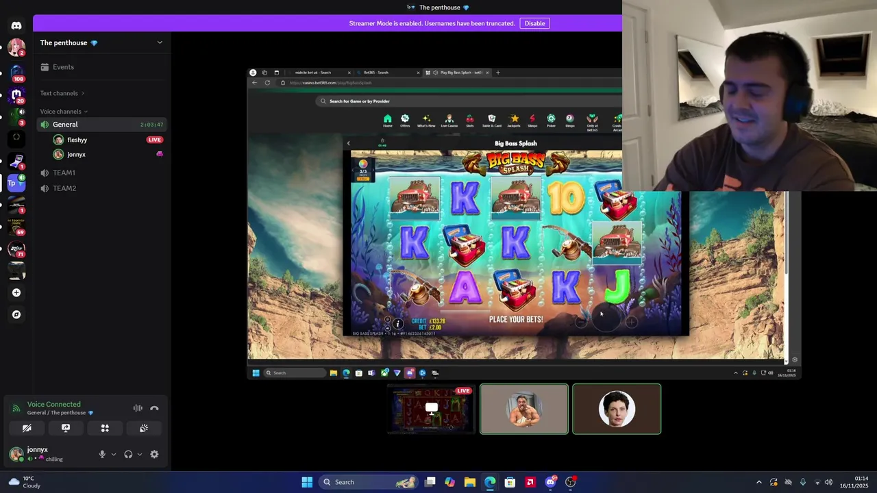The image size is (877, 493).
Task: Expand headphone output options chevron
Action: click(140, 454)
